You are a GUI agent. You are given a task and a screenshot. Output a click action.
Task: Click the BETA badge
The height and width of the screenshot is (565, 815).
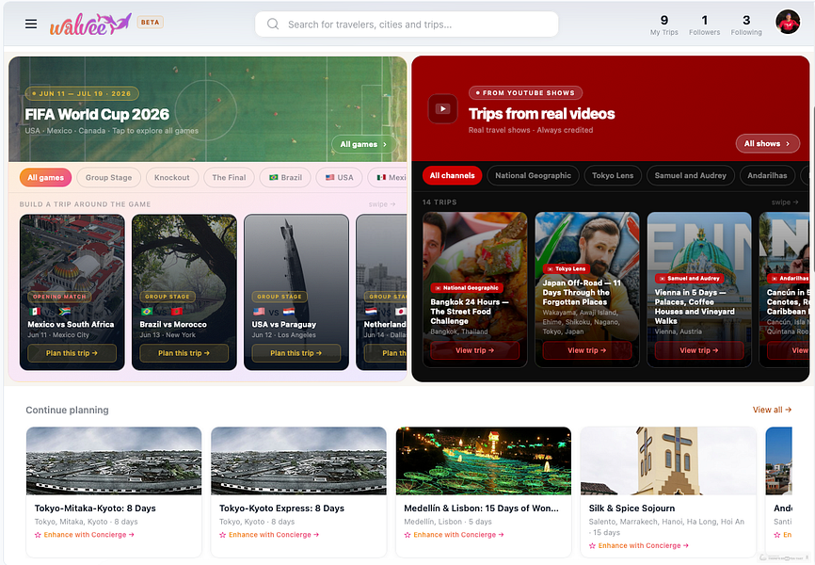(151, 23)
